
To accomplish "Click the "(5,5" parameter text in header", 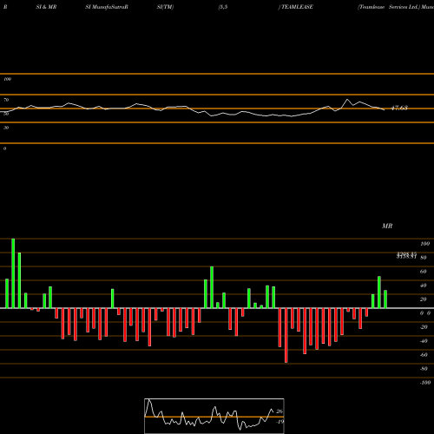I will pos(223,7).
